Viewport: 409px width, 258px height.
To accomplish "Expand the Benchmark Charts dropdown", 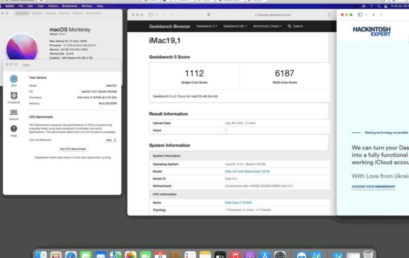I will [x=267, y=26].
